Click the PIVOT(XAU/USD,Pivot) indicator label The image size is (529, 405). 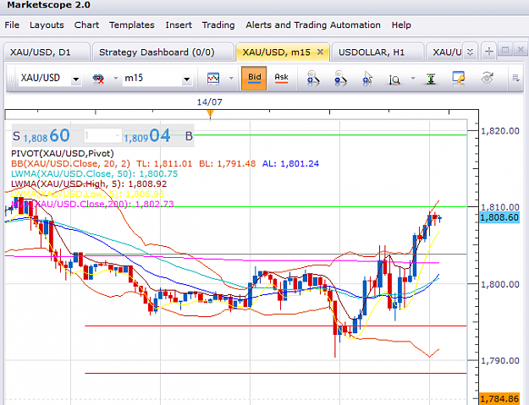[63, 154]
